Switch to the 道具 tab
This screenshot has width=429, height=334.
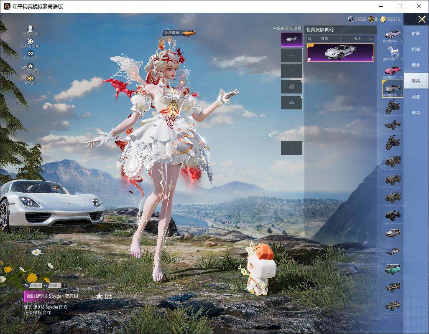pos(416,113)
